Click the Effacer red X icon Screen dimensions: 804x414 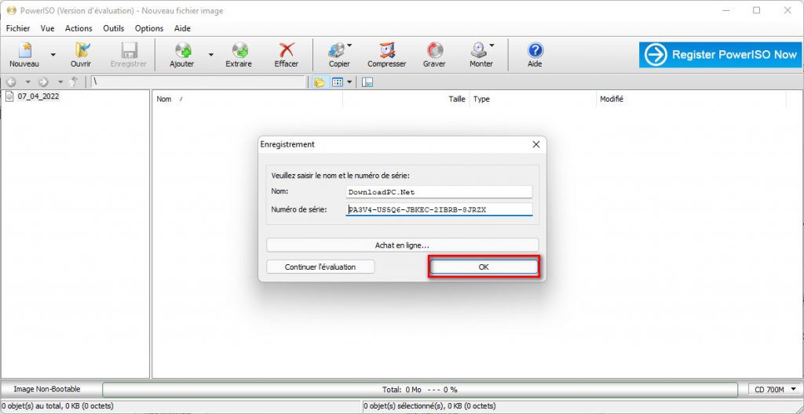pos(287,51)
